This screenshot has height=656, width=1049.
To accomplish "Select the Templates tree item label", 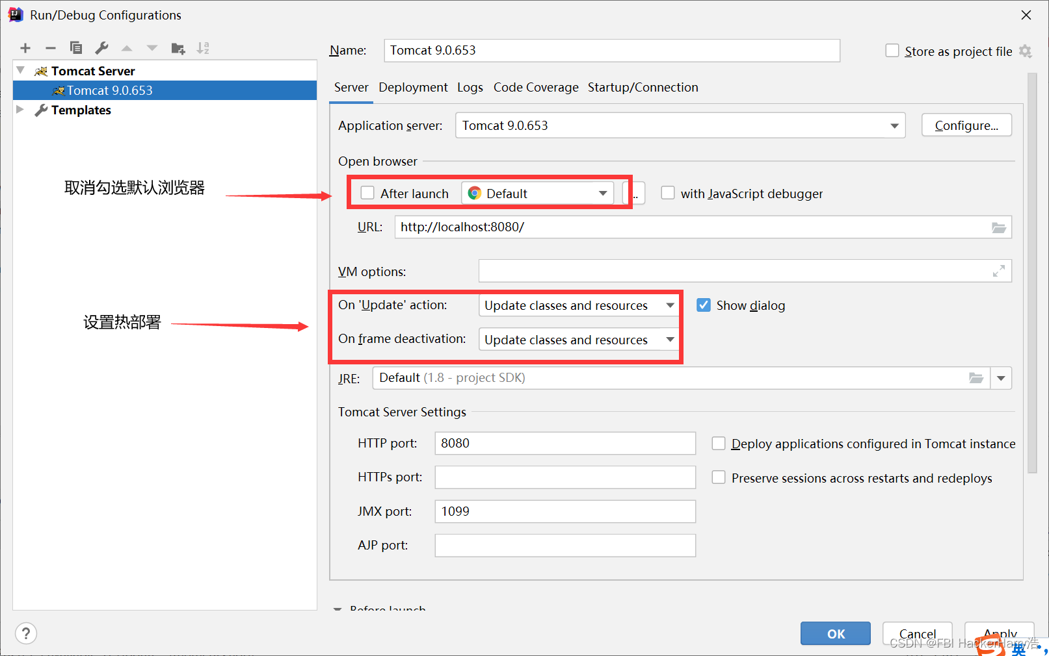I will tap(81, 110).
